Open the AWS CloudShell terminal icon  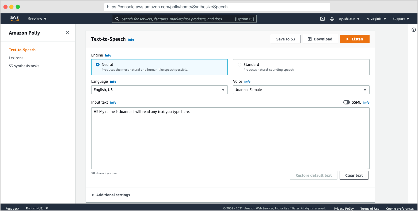[322, 19]
